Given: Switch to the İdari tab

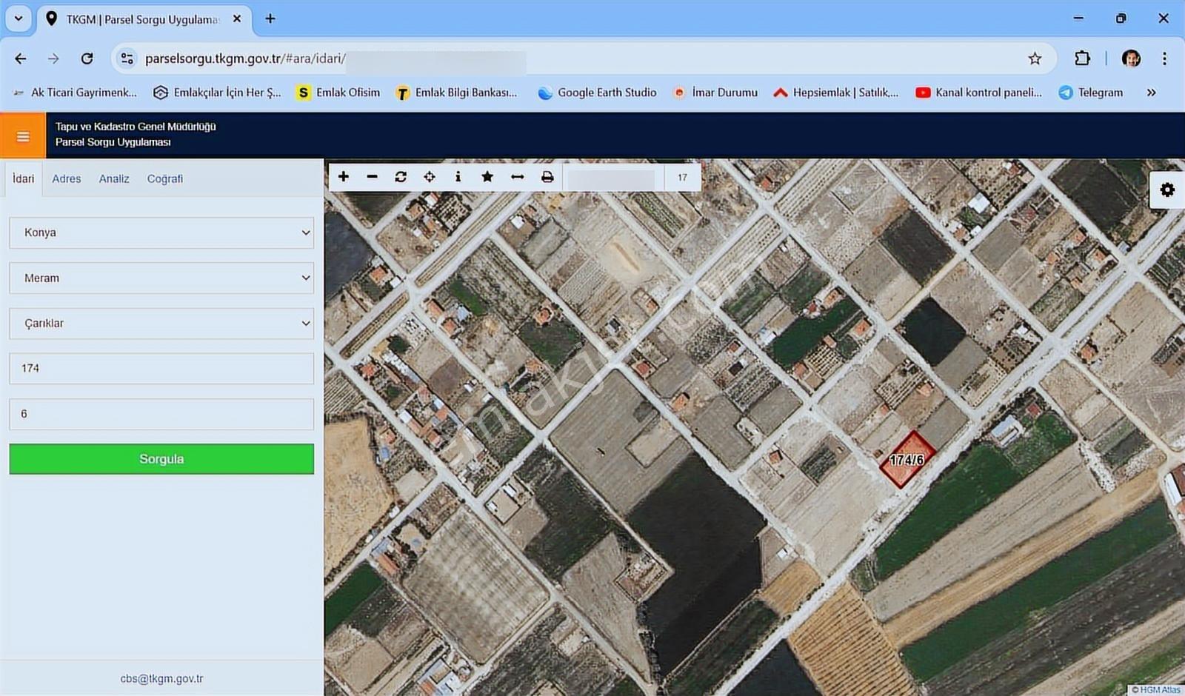Looking at the screenshot, I should tap(23, 178).
